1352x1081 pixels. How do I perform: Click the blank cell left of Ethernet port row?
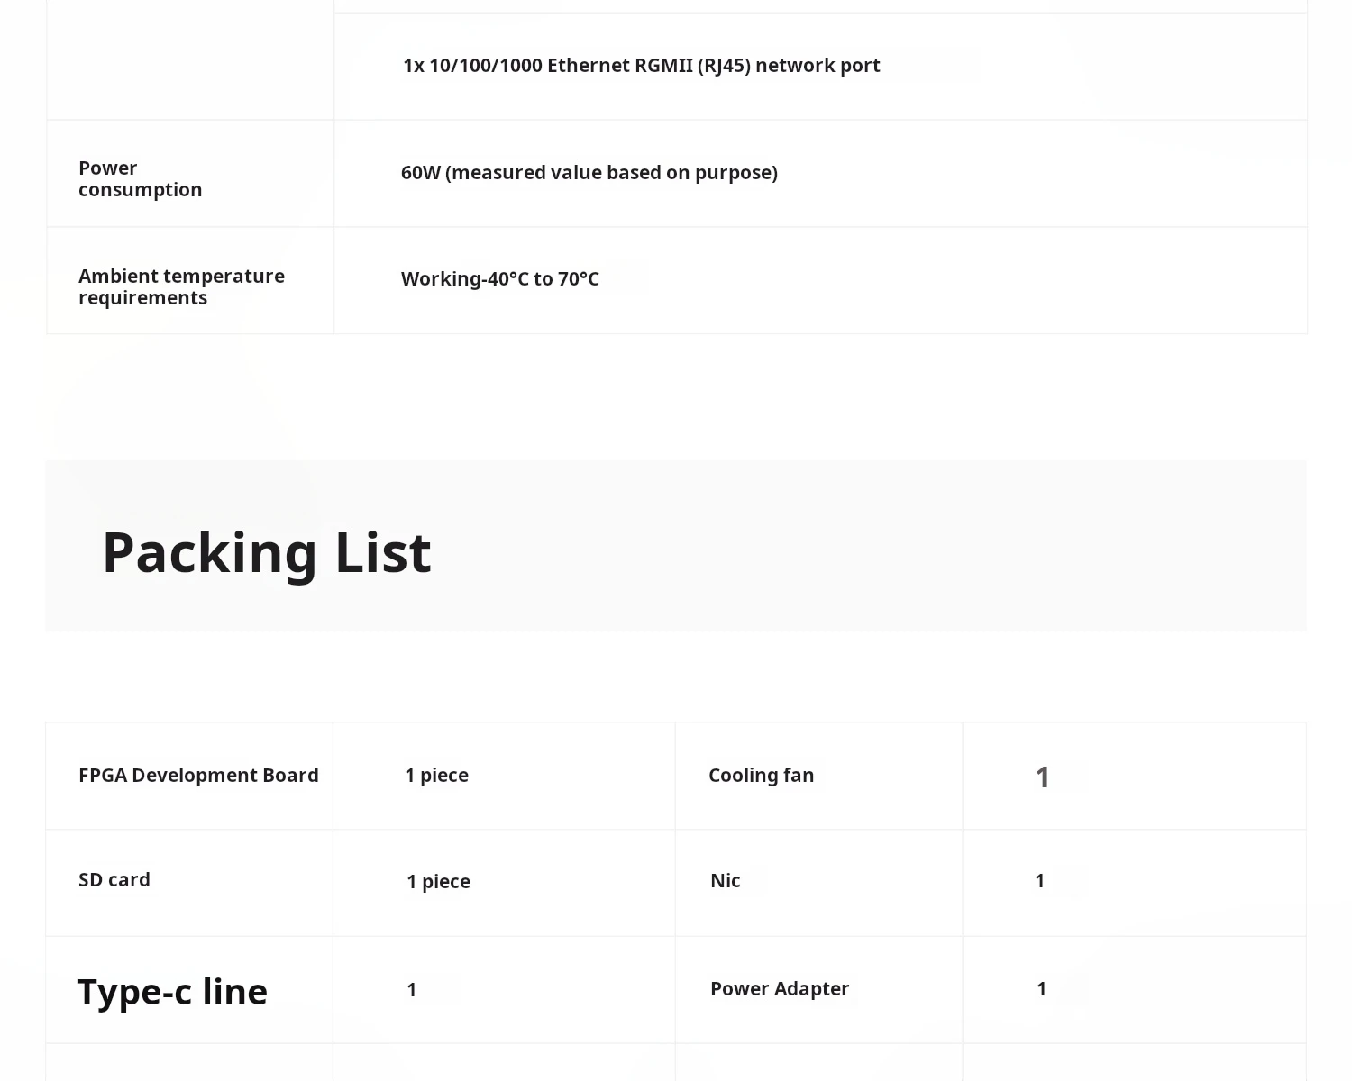189,63
